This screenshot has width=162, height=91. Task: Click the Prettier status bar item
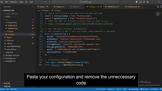[154, 89]
